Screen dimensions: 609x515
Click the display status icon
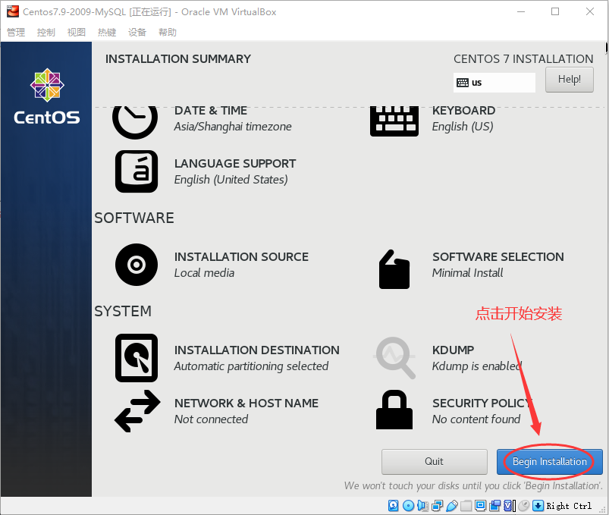(480, 506)
